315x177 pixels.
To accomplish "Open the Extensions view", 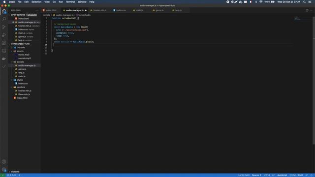I will tap(4, 43).
